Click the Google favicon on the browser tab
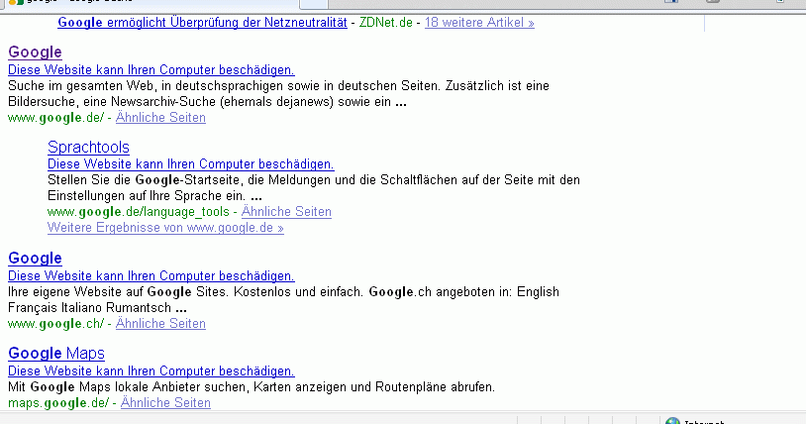 point(16,2)
